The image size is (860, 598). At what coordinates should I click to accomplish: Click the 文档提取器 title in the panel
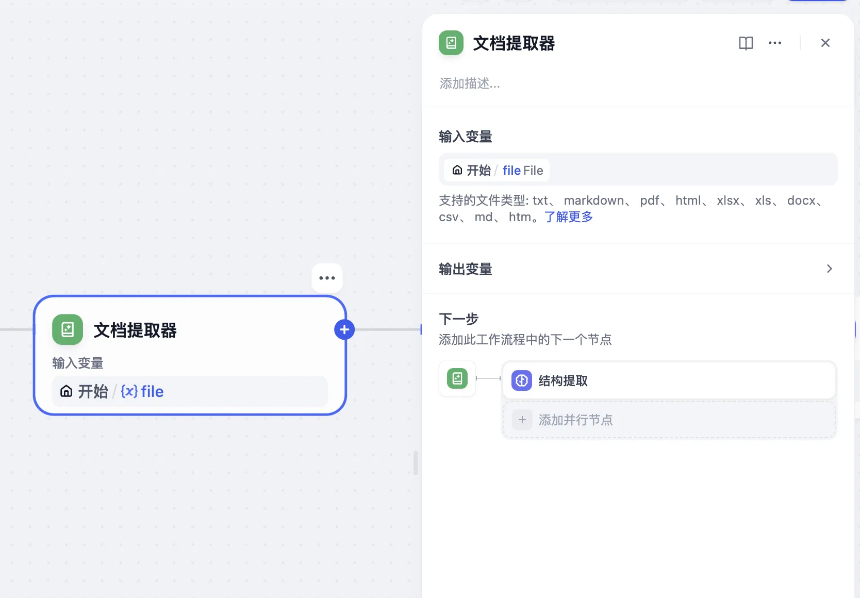click(x=514, y=44)
